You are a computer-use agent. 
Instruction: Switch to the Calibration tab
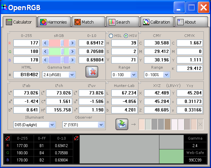click(x=157, y=22)
